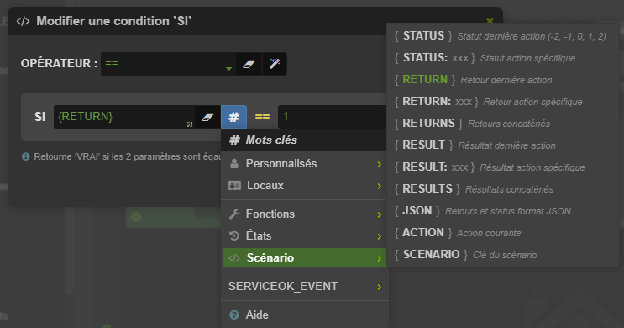Close the Modifier une condition dialog
The image size is (624, 328).
tap(490, 20)
